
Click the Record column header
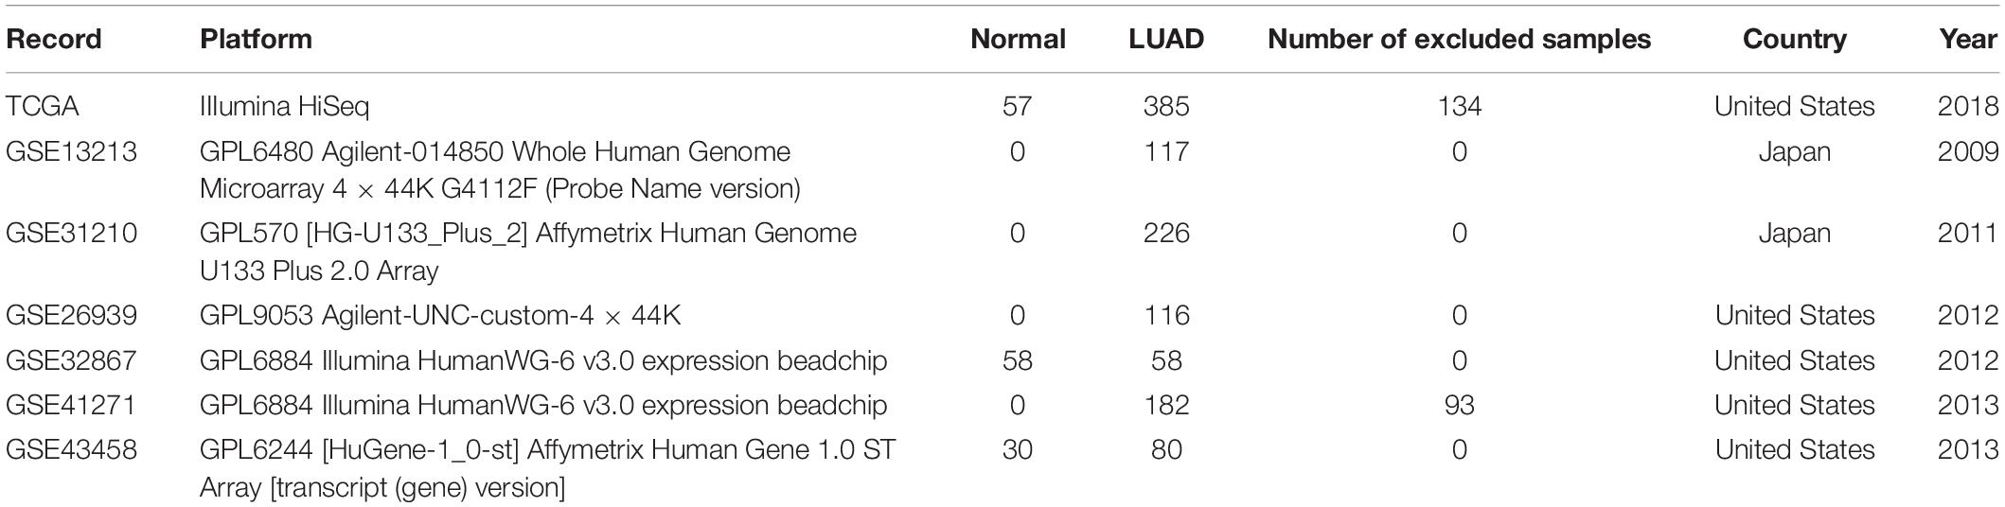pos(54,39)
